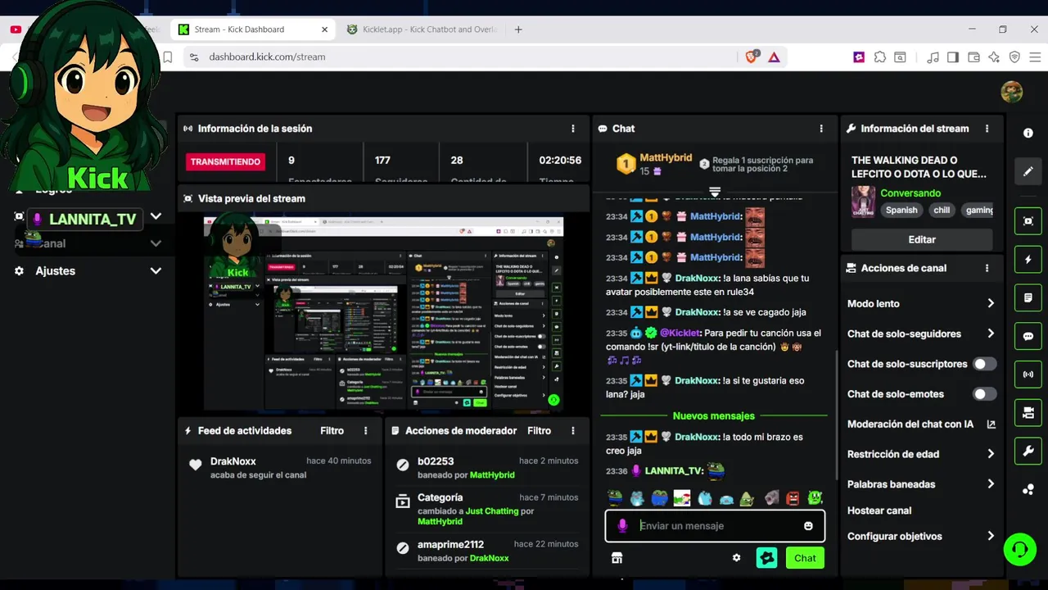Expand Restricción de edad settings
Viewport: 1048px width, 590px height.
click(x=991, y=454)
